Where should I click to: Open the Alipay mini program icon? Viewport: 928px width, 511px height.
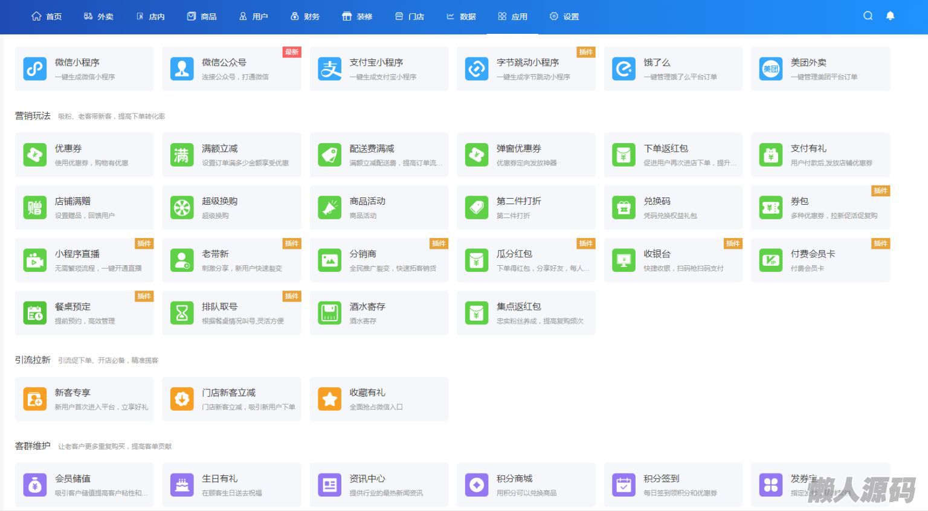coord(330,69)
